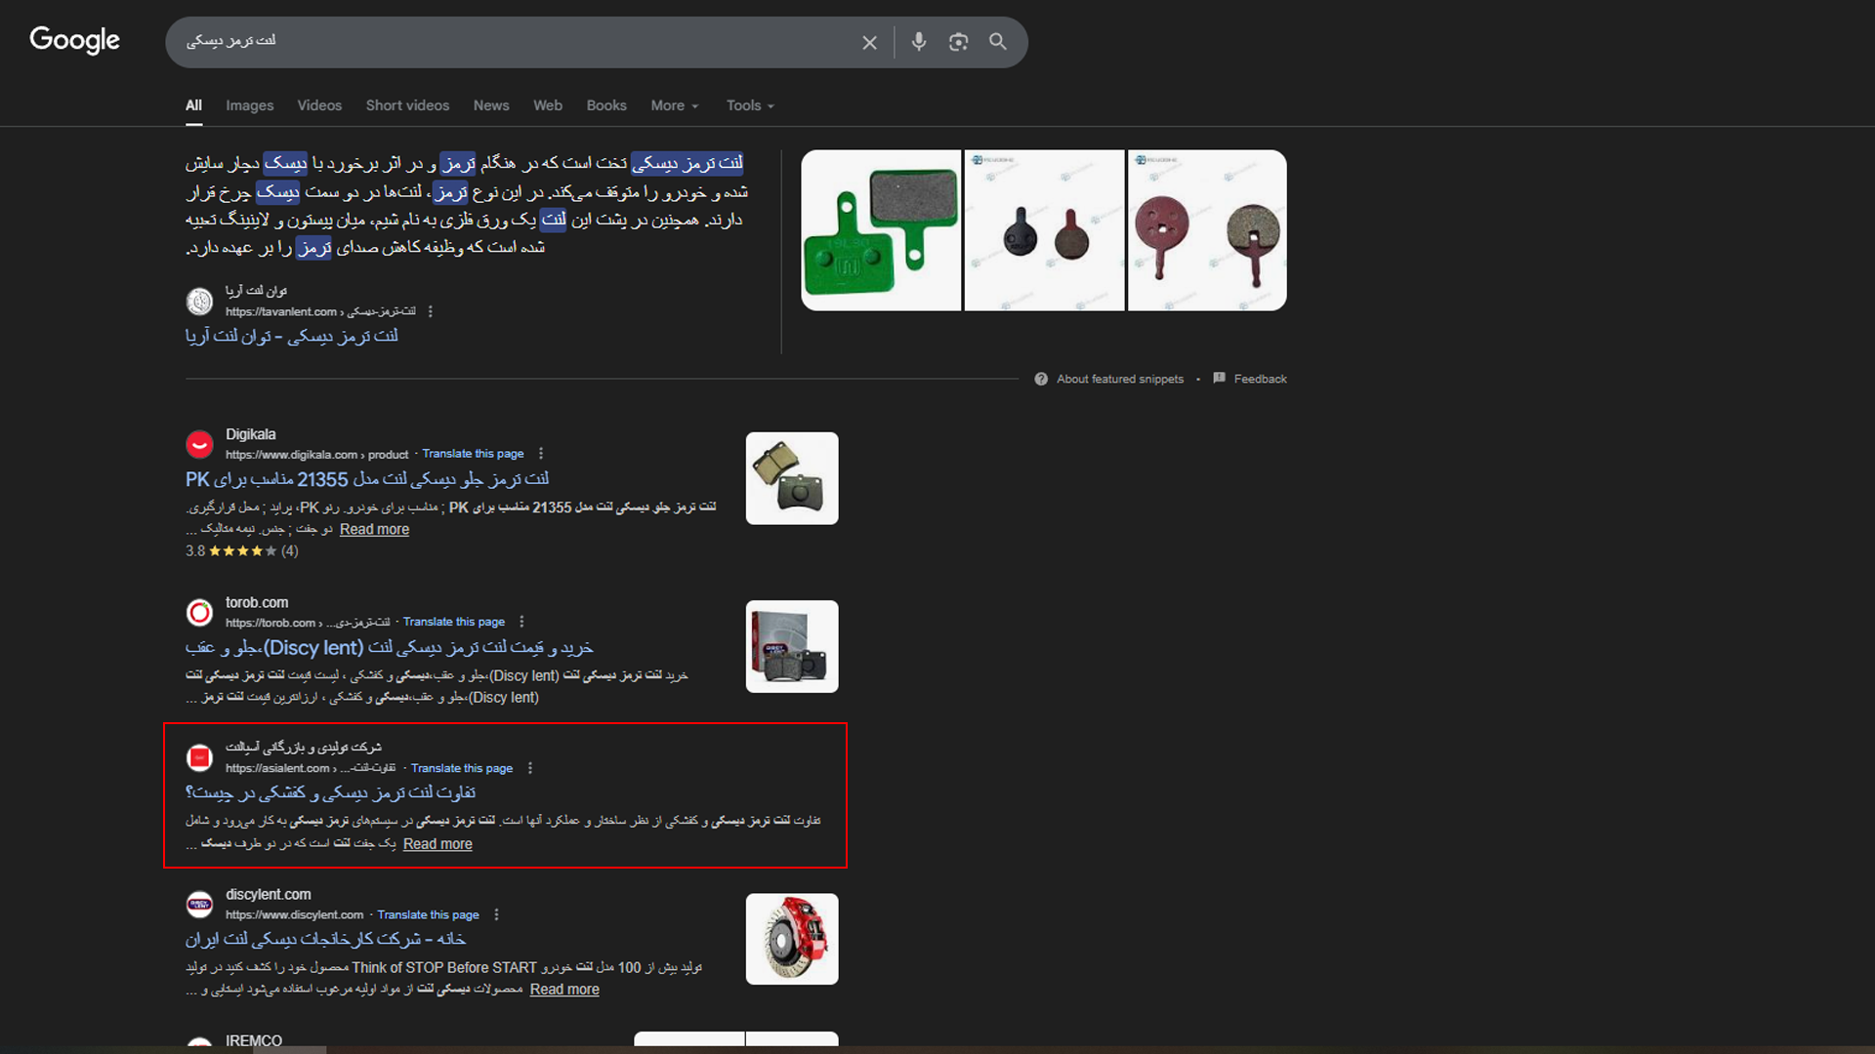
Task: Translate the asialent.com result page
Action: point(462,768)
